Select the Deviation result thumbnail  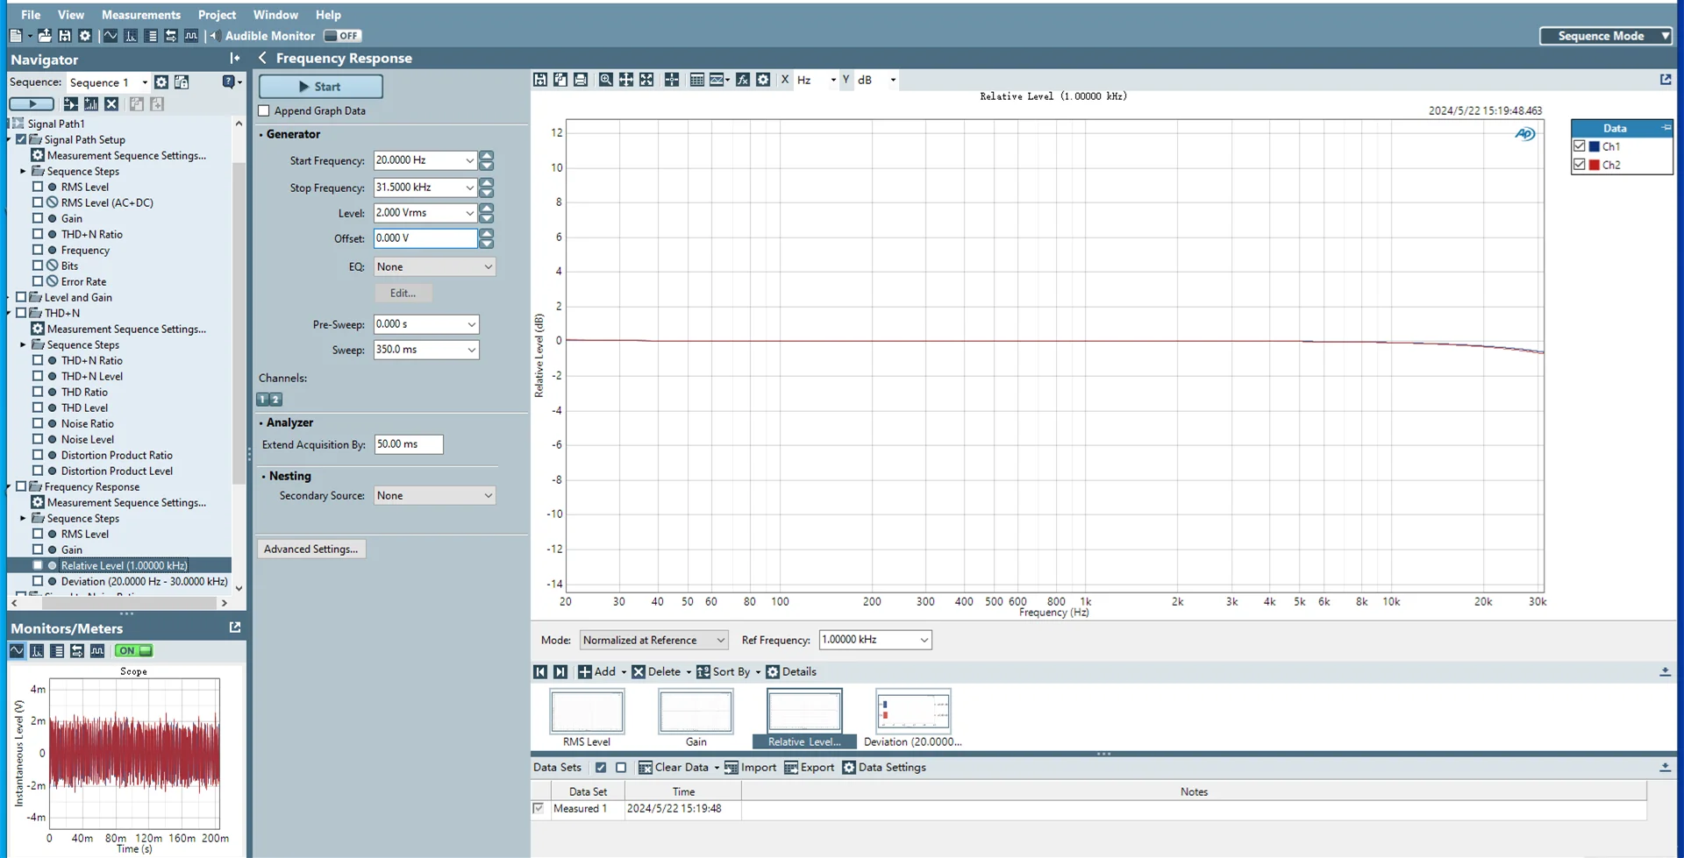(x=912, y=712)
